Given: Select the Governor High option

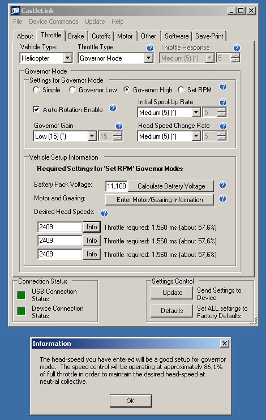Looking at the screenshot, I should pos(127,90).
